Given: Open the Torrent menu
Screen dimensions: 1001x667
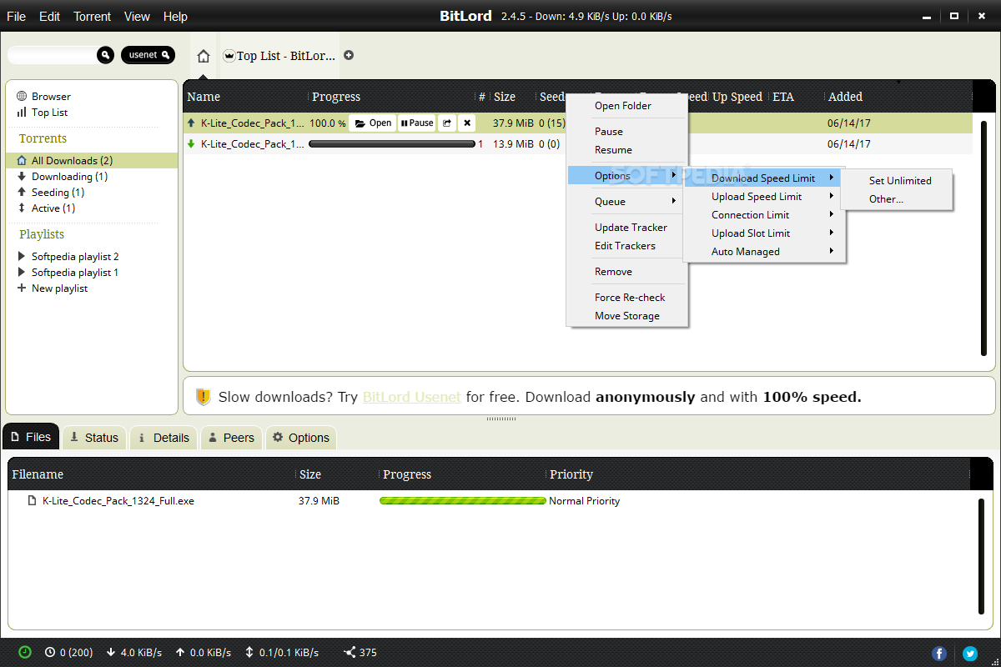Looking at the screenshot, I should [92, 17].
